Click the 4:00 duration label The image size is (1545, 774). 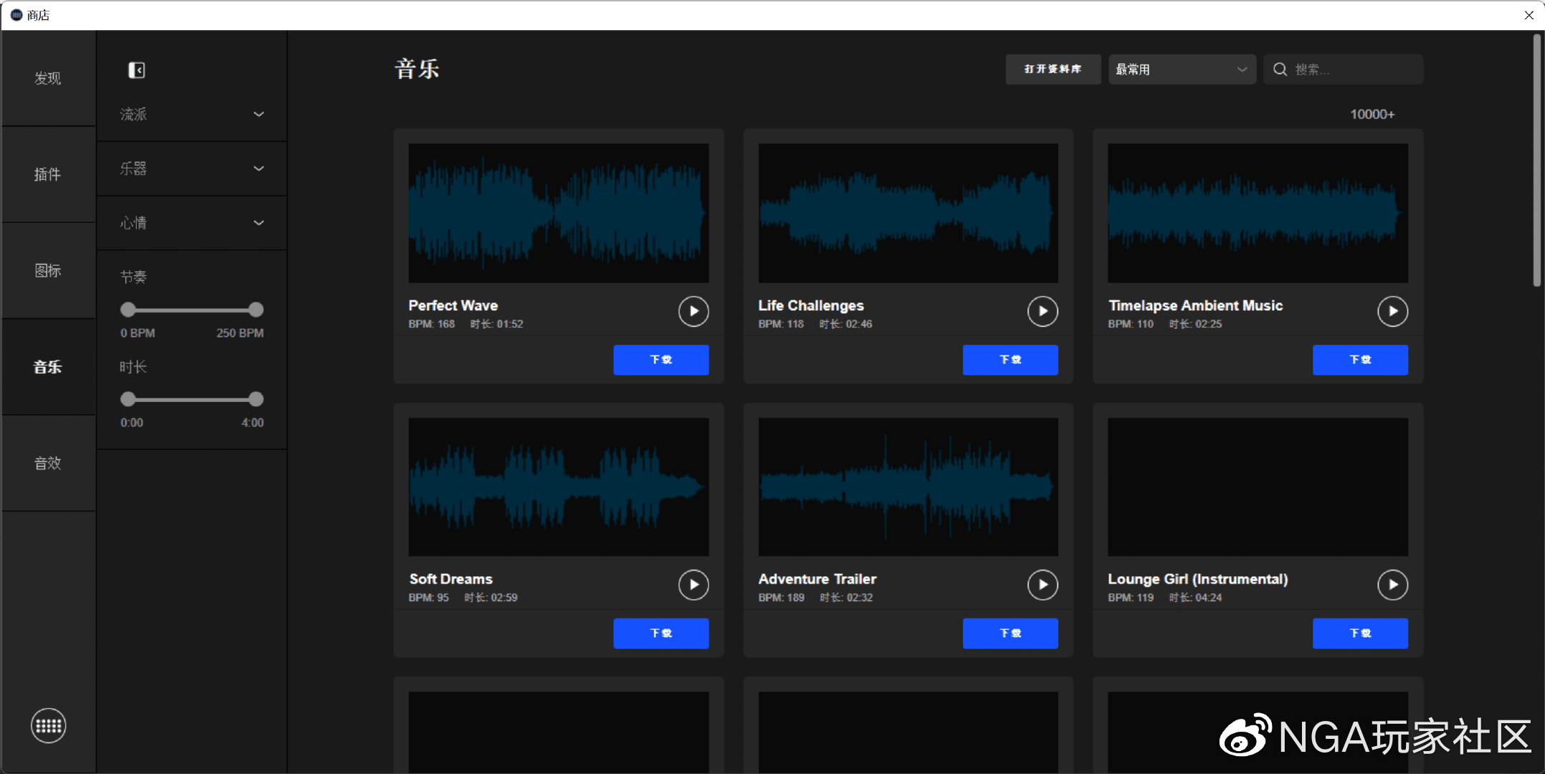[x=252, y=423]
